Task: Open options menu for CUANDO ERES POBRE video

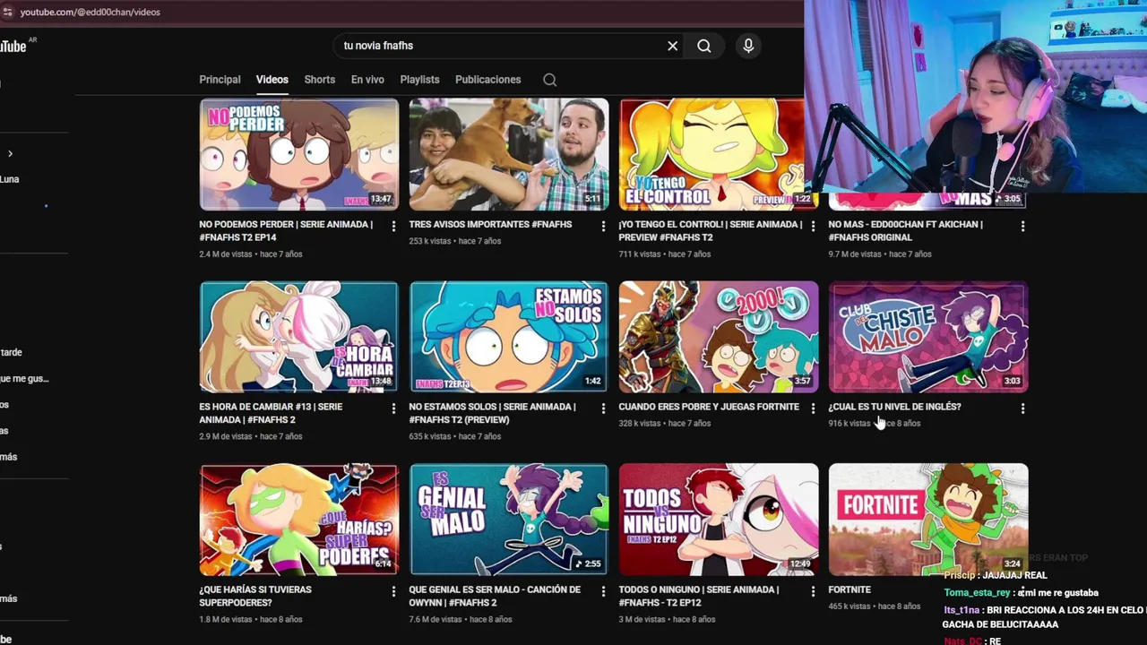Action: click(813, 408)
